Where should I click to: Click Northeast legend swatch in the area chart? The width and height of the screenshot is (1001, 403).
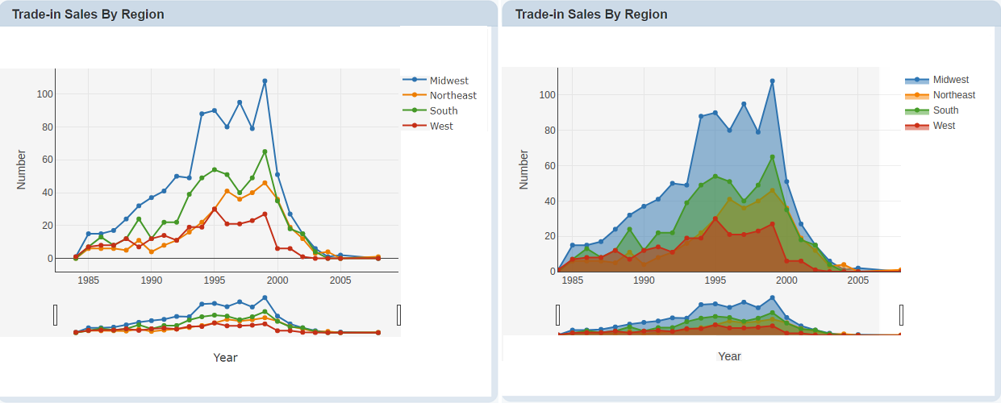click(x=918, y=95)
